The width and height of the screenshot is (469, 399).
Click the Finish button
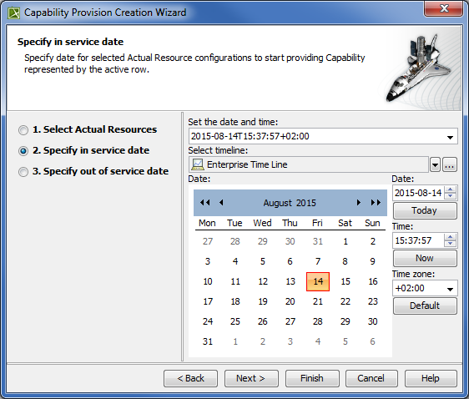[312, 378]
